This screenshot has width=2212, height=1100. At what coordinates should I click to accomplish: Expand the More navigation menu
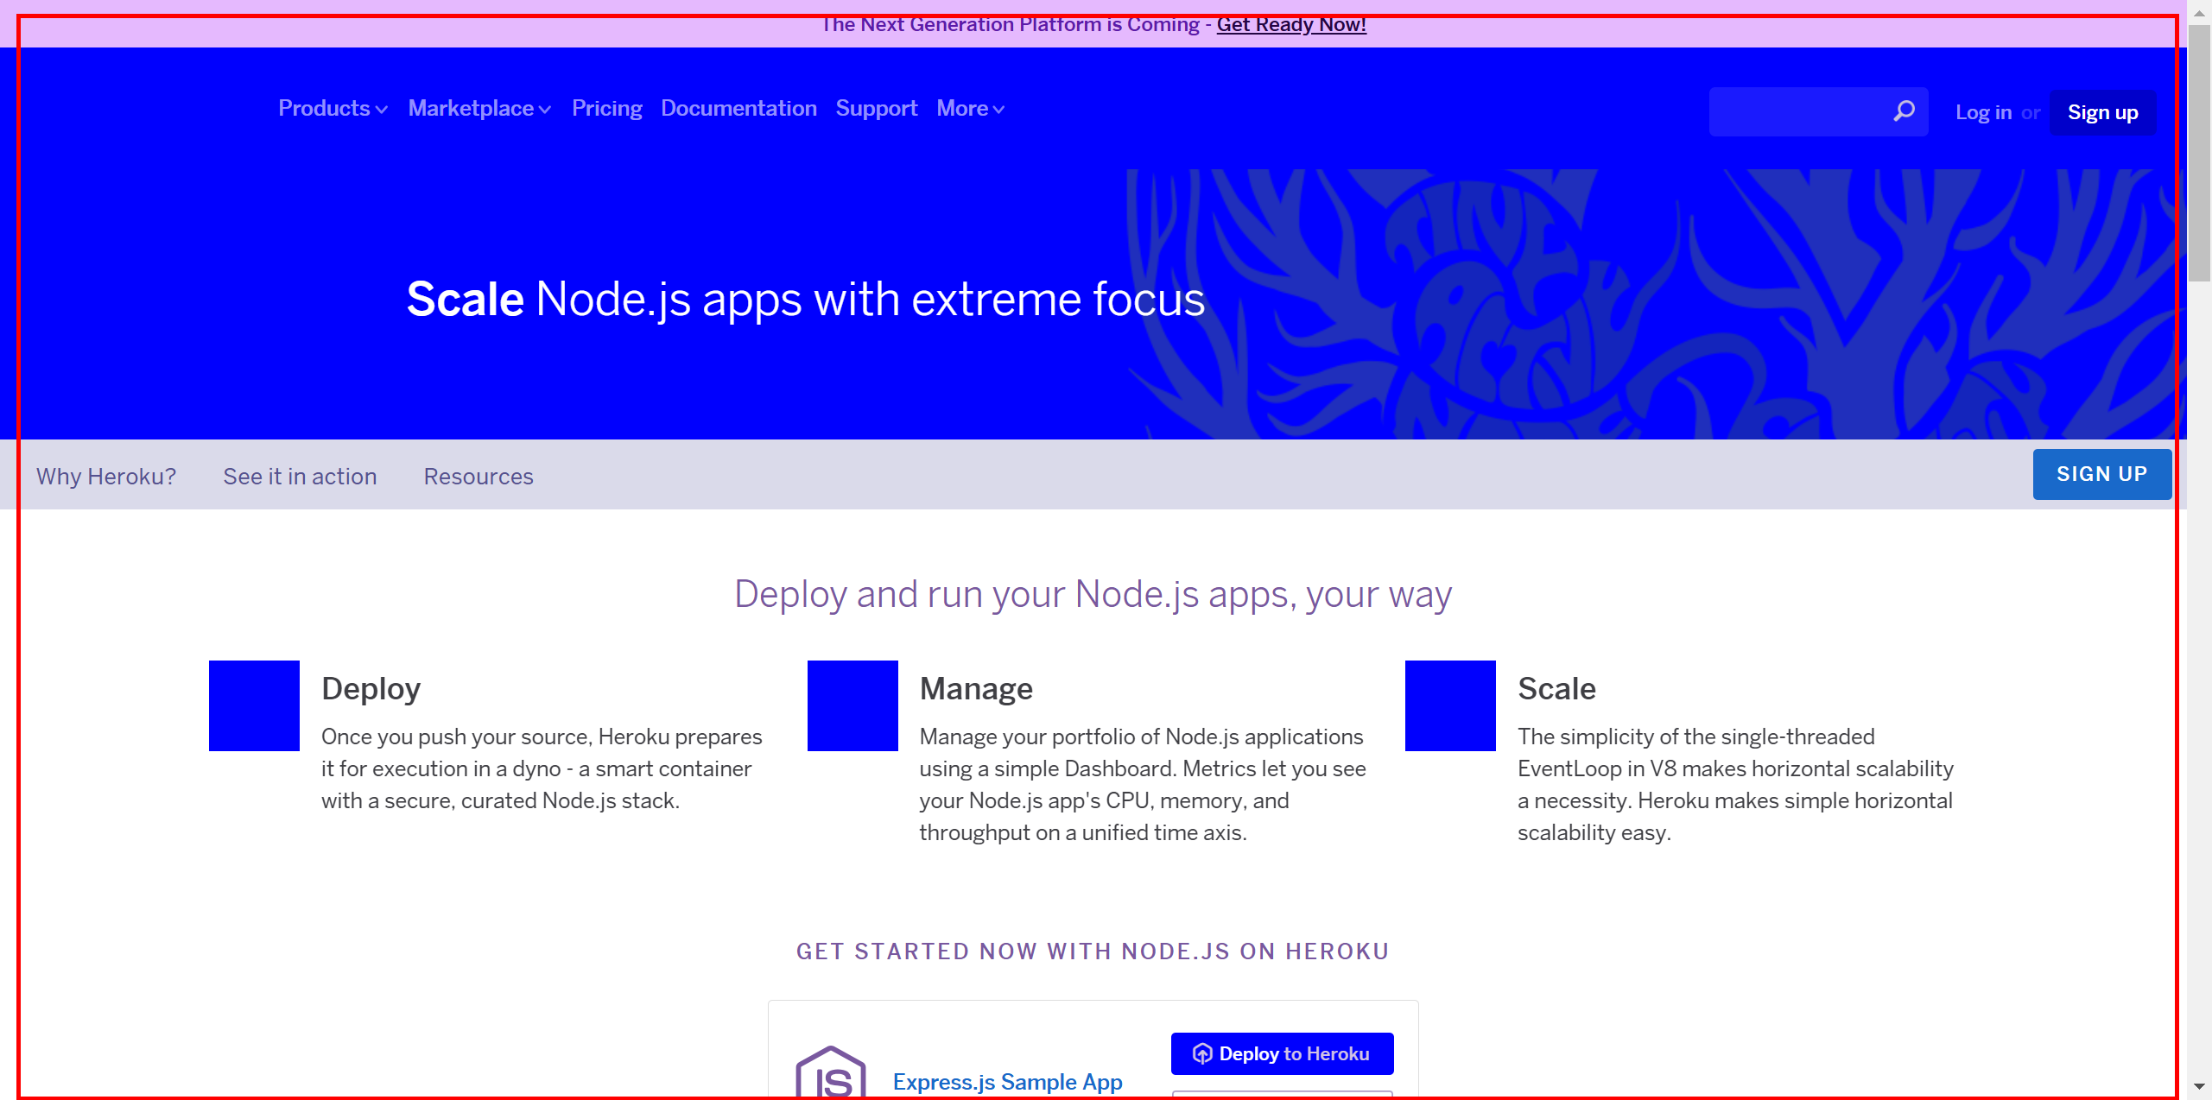click(970, 109)
